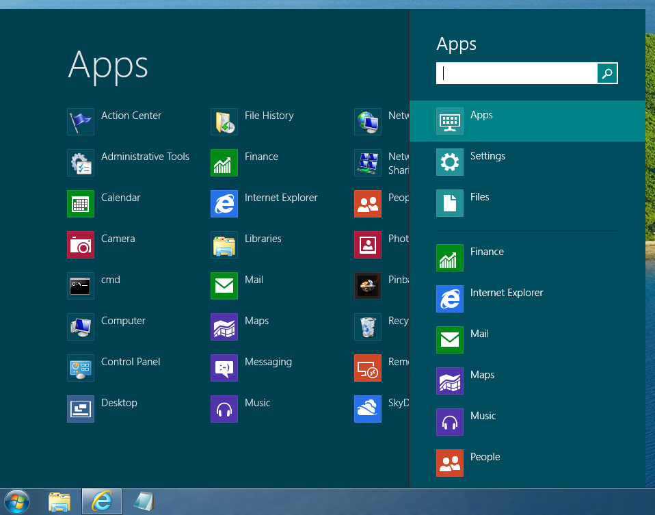This screenshot has width=655, height=515.
Task: Open People icon in left Apps list
Action: click(368, 204)
